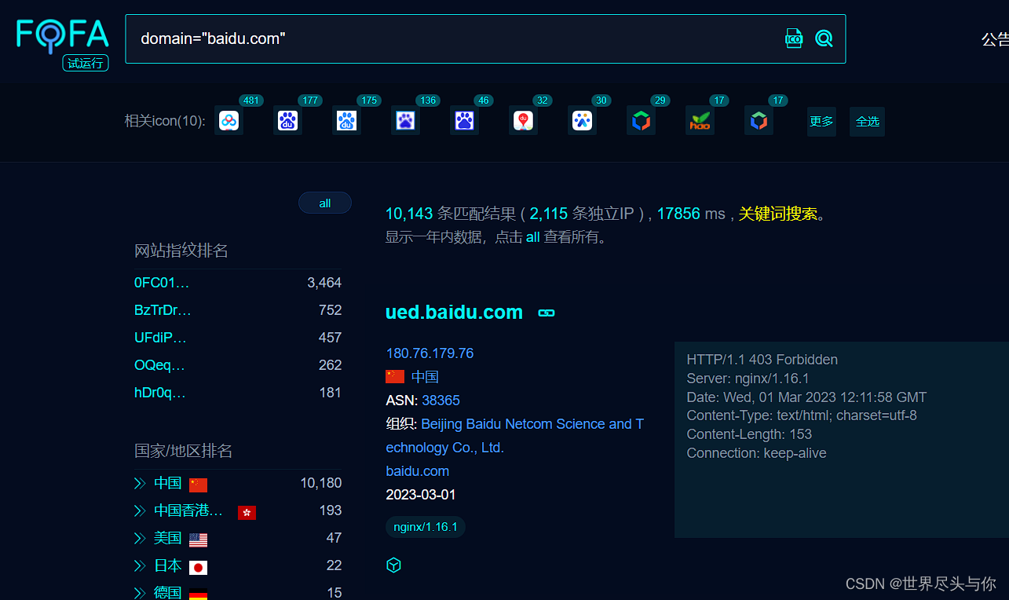Click the count 3,464 in fingerprint ranking
The width and height of the screenshot is (1009, 600).
(x=324, y=283)
